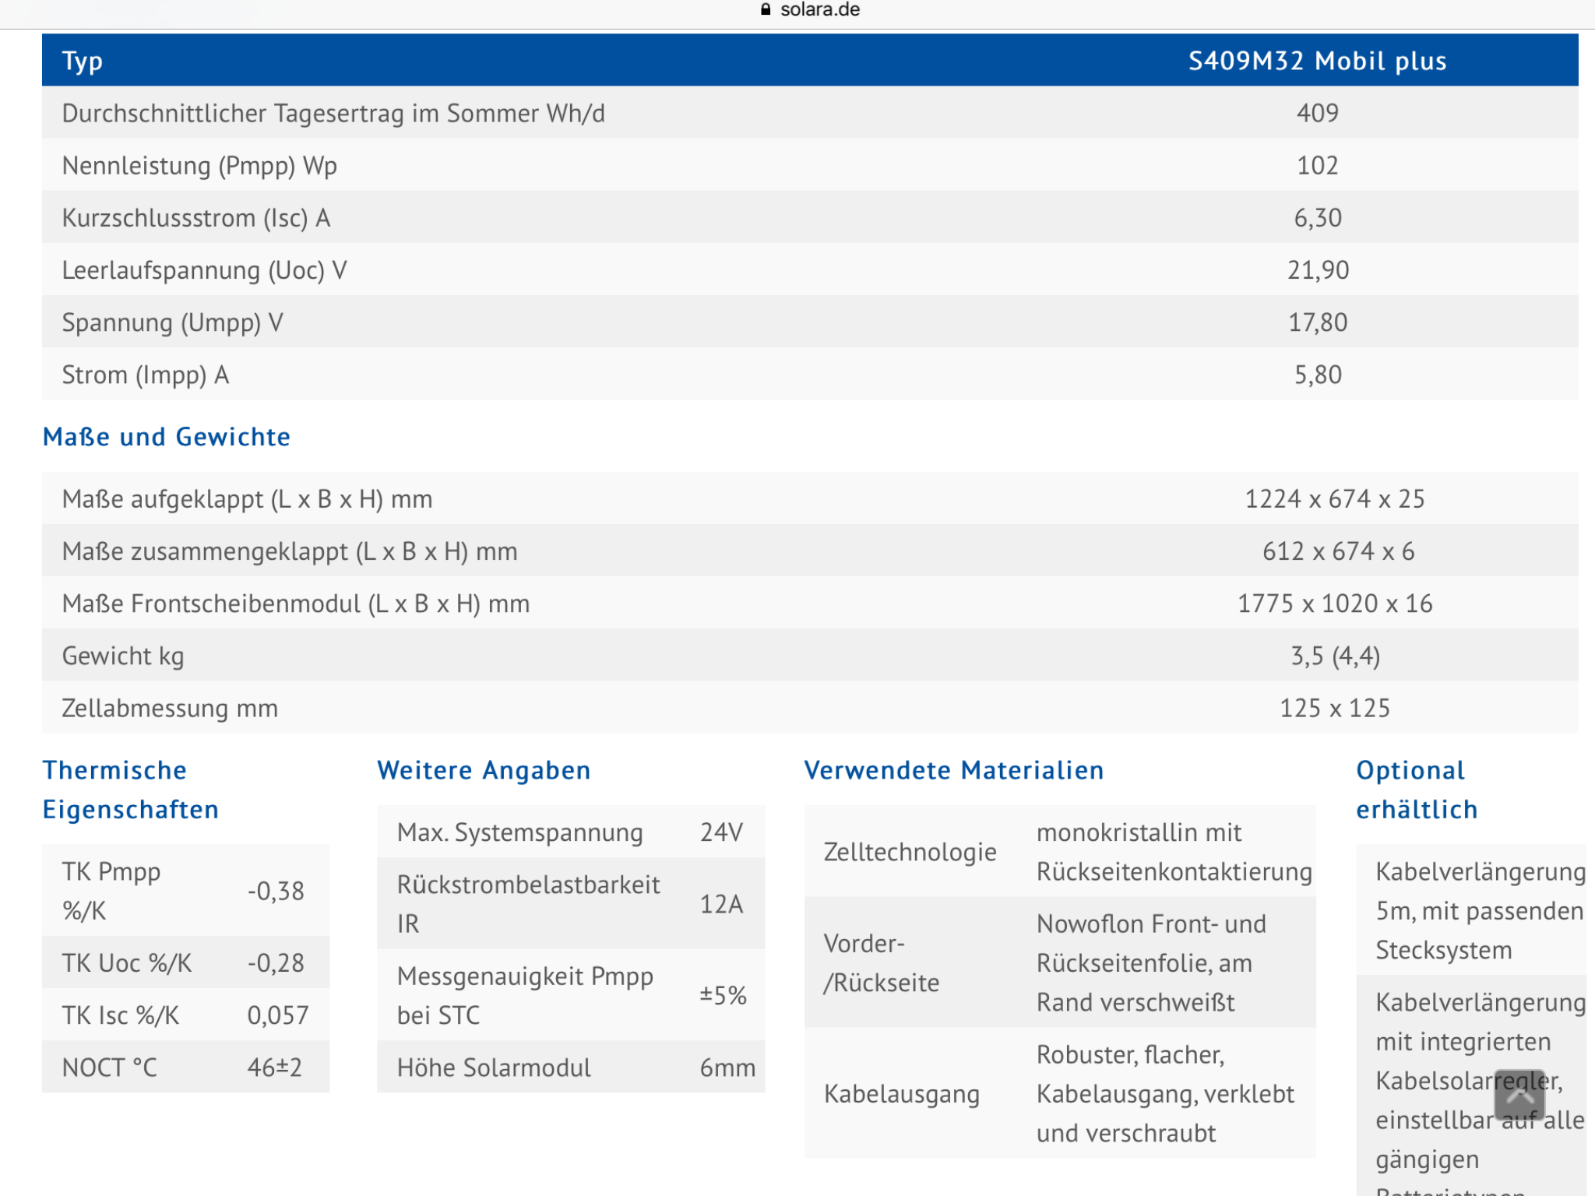
Task: Click the 'Maße und Gewichte' heading
Action: 167,437
